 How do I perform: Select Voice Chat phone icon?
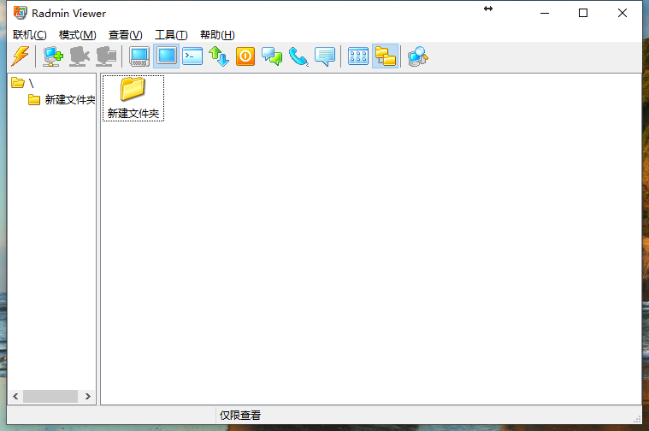[298, 56]
